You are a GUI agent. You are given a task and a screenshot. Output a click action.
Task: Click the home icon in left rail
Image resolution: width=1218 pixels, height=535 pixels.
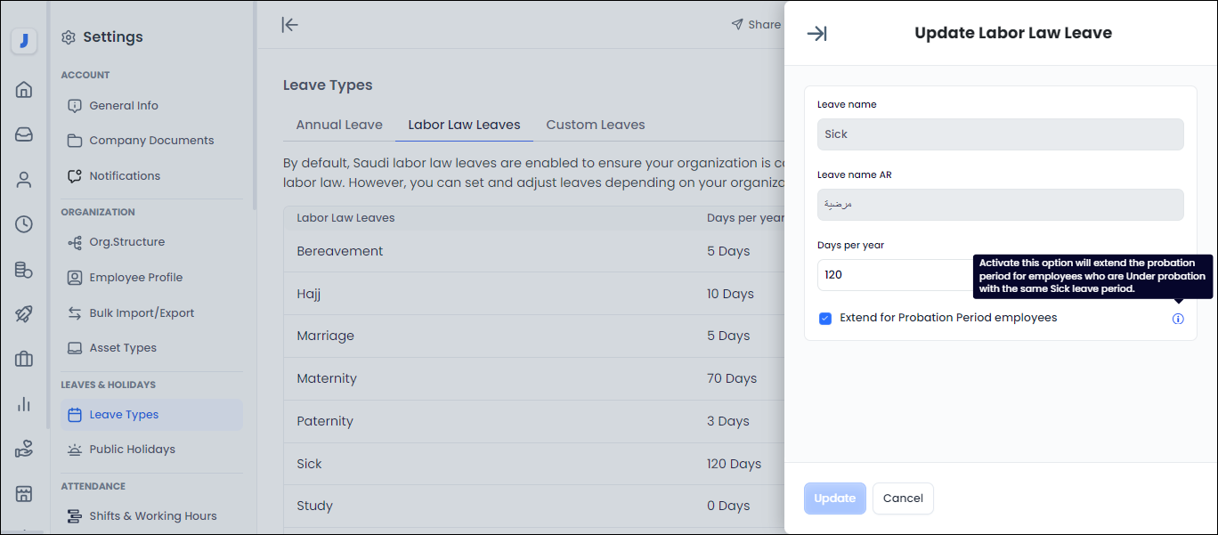click(24, 89)
